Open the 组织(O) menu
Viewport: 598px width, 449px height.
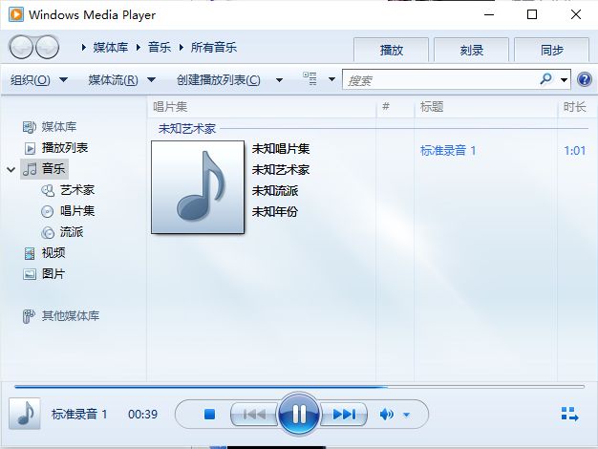pos(39,80)
